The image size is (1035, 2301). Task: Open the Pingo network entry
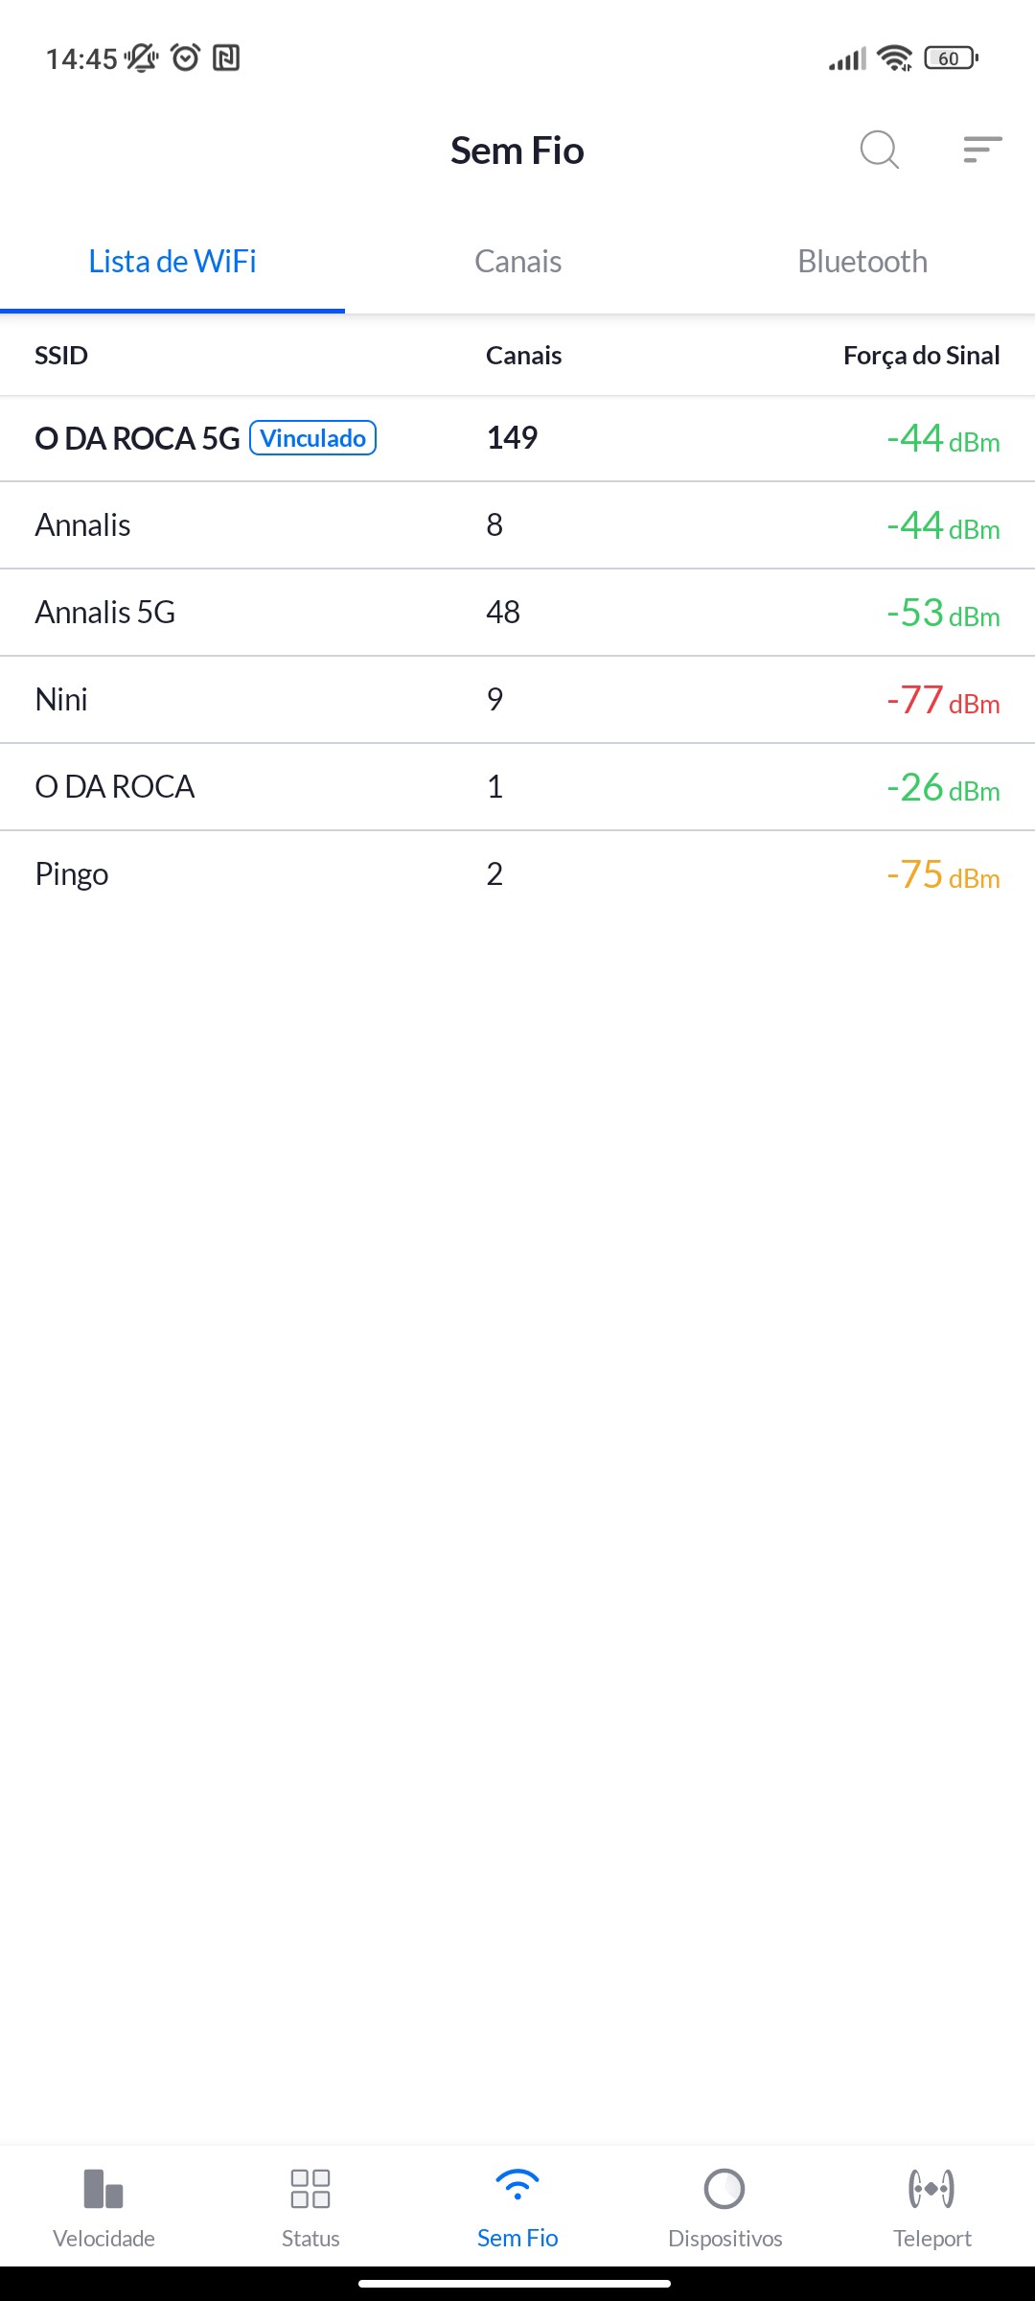click(72, 874)
